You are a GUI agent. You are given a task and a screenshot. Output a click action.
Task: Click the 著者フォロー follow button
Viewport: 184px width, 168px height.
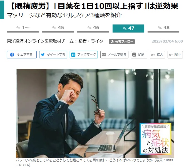[122, 41]
